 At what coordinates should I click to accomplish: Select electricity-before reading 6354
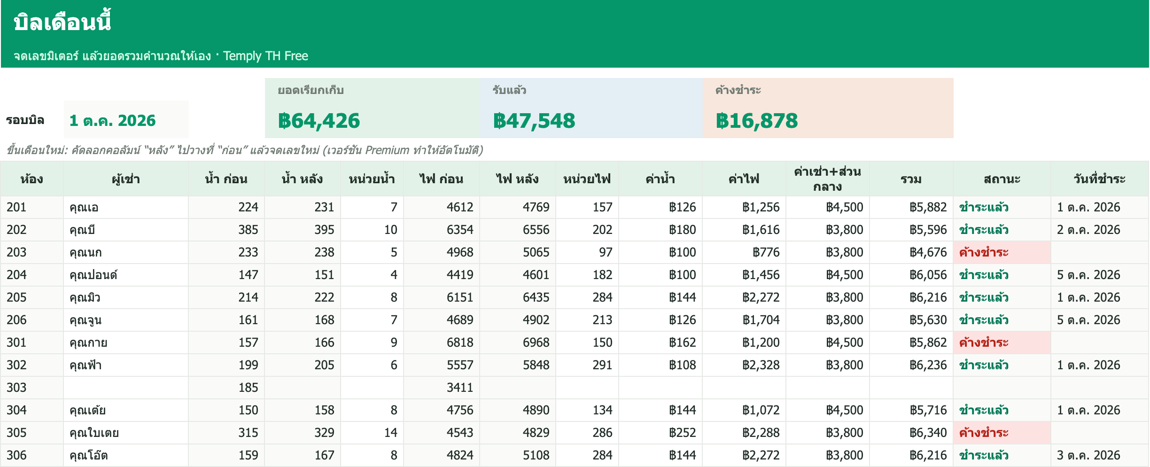(442, 230)
